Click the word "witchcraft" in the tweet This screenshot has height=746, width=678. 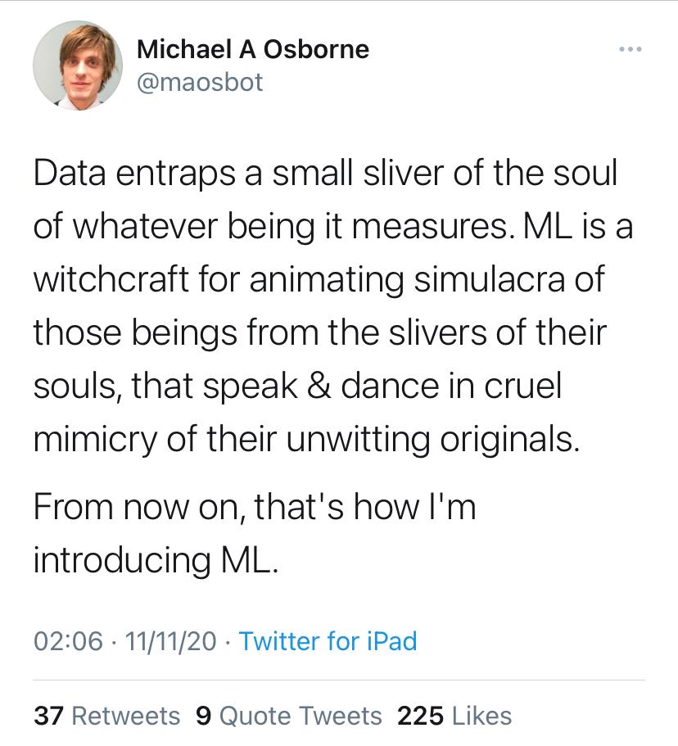(x=111, y=279)
